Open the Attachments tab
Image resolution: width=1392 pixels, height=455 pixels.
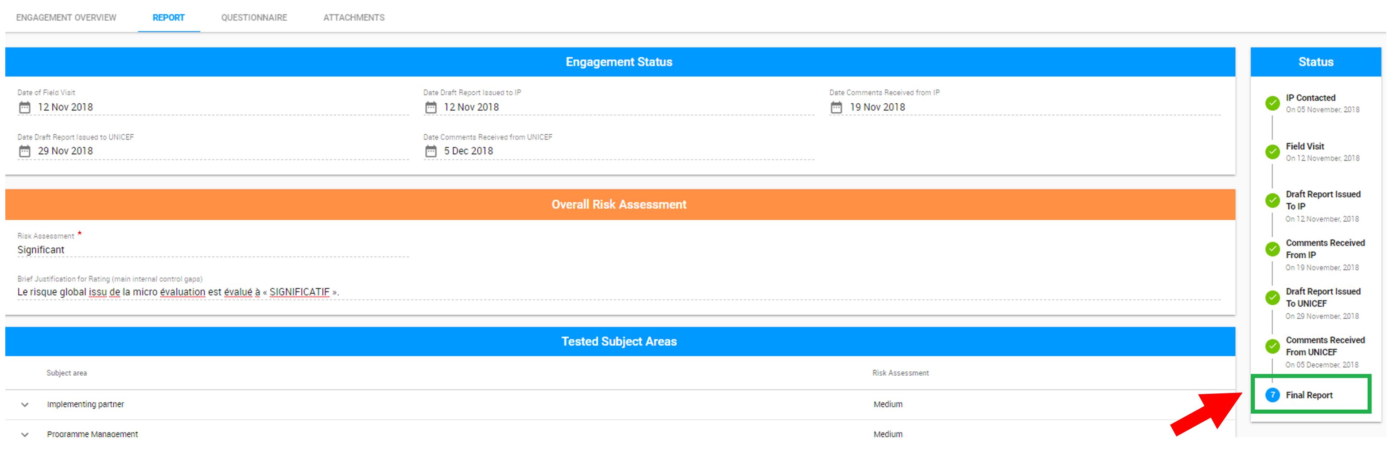pyautogui.click(x=354, y=17)
